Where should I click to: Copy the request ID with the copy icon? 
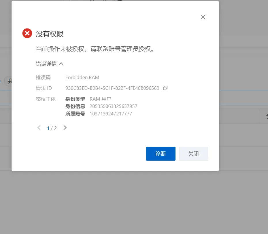coord(165,88)
